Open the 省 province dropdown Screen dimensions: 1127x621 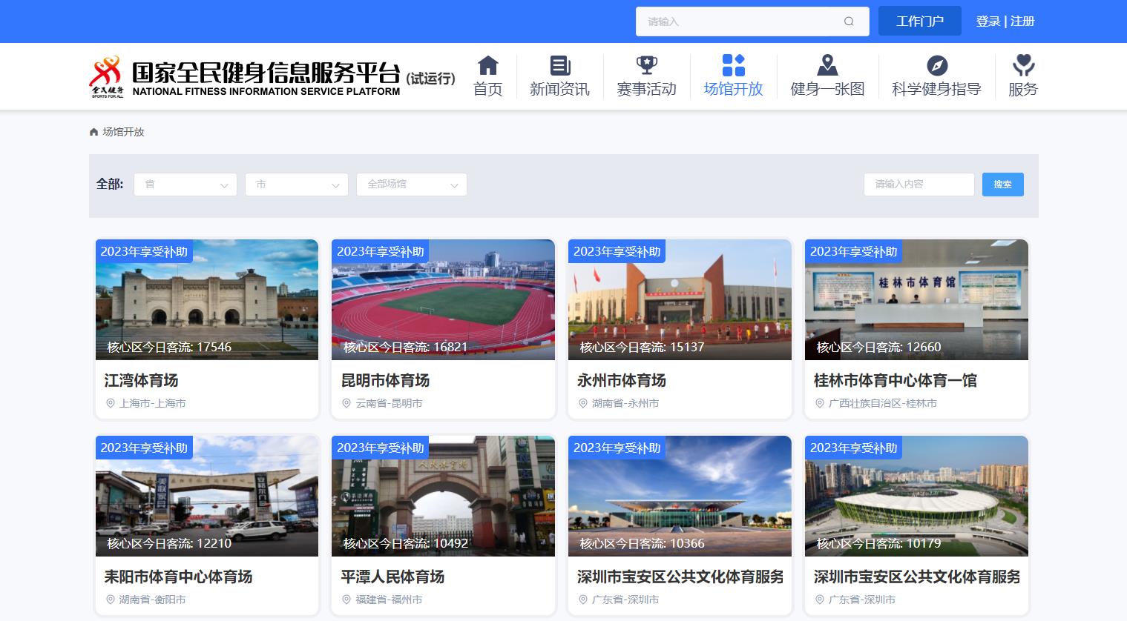click(x=185, y=185)
